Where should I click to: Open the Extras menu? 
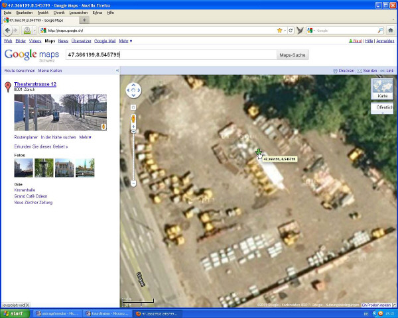(x=98, y=13)
